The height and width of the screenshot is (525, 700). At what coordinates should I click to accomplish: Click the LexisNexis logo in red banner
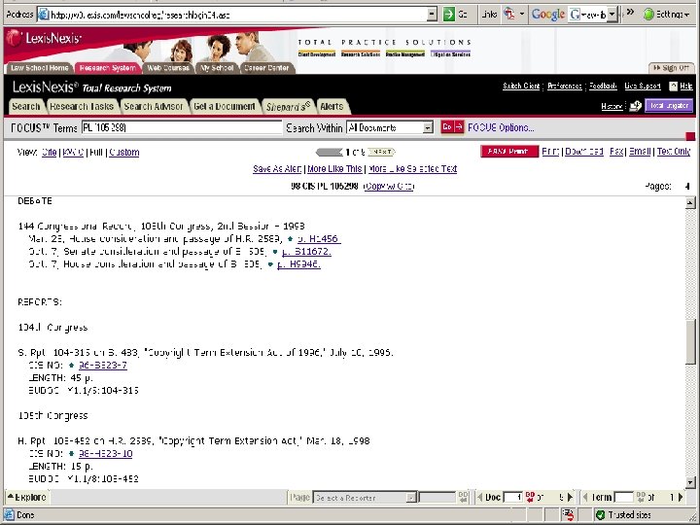click(x=44, y=38)
